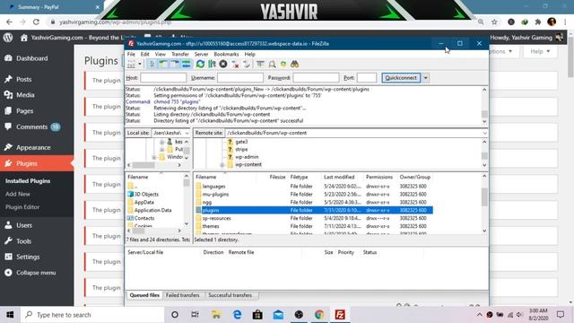The width and height of the screenshot is (574, 323).
Task: Open the directory listing filters dialog
Action: [x=260, y=64]
